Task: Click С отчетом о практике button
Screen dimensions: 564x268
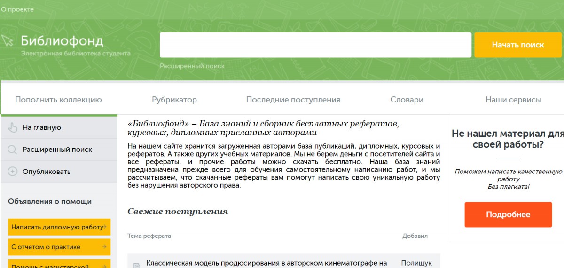Action: click(59, 247)
